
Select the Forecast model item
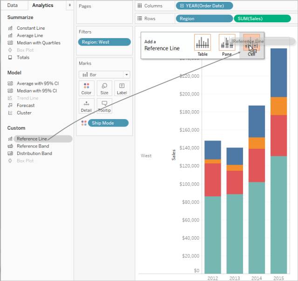pyautogui.click(x=26, y=105)
